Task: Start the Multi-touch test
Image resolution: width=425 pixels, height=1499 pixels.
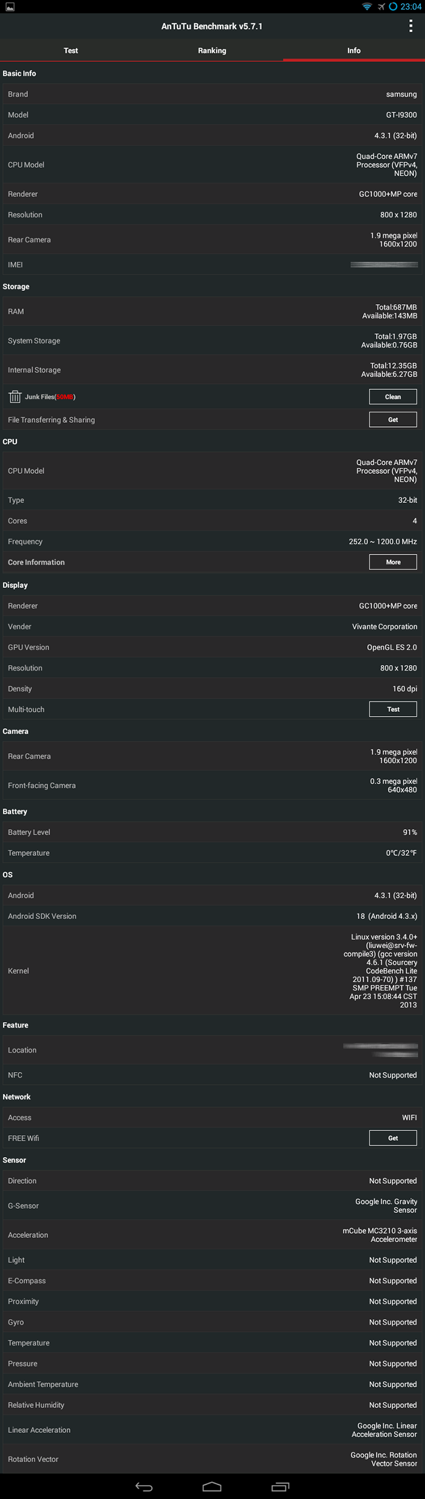Action: tap(393, 709)
